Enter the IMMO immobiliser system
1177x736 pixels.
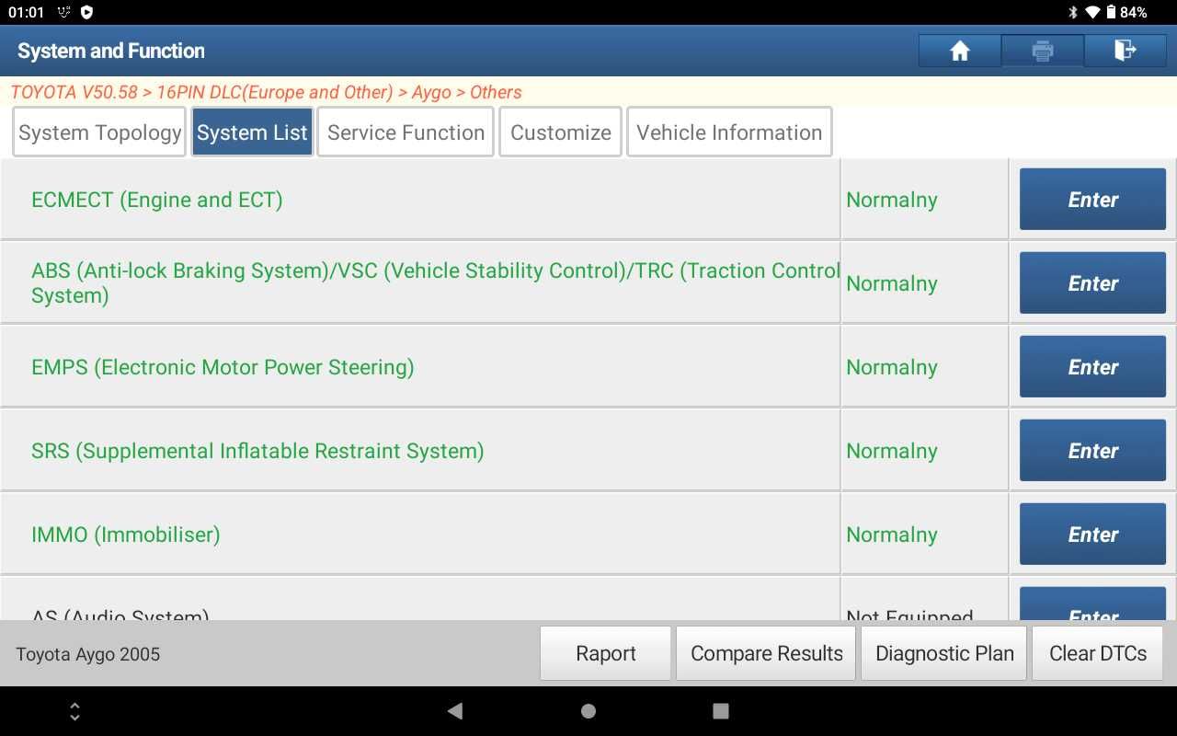click(x=1092, y=535)
